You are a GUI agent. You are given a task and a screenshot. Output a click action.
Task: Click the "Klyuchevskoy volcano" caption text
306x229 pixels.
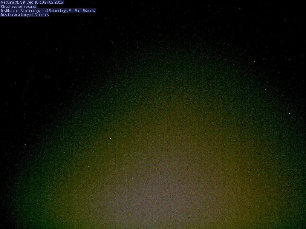click(19, 7)
